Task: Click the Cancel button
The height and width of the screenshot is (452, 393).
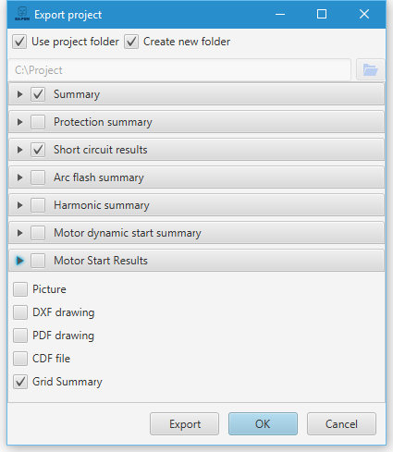Action: (x=341, y=424)
